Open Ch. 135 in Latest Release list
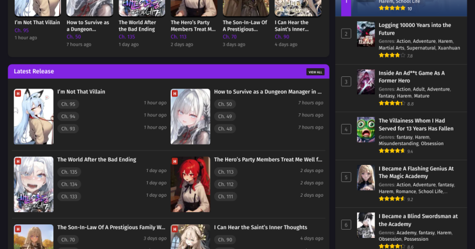 [69, 172]
